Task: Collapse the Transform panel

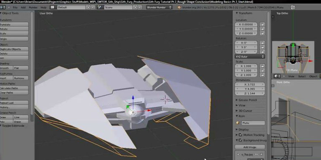Action: pos(237,13)
